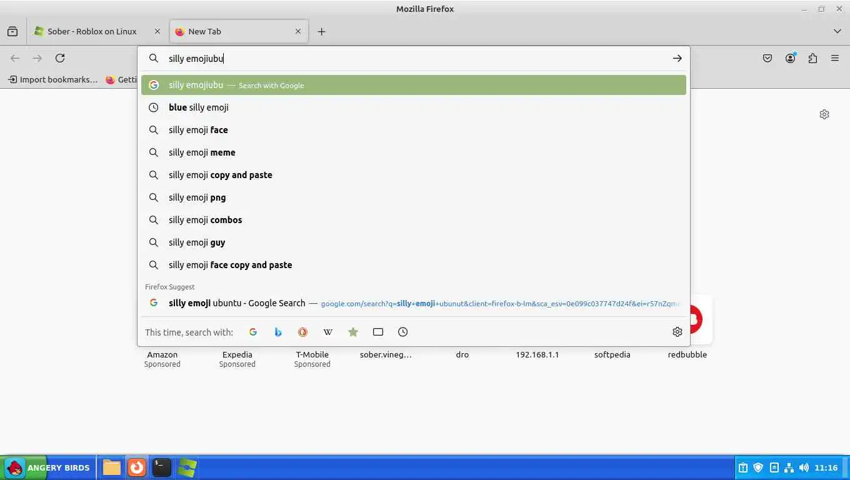Click the go arrow in address bar
850x480 pixels.
[x=677, y=58]
